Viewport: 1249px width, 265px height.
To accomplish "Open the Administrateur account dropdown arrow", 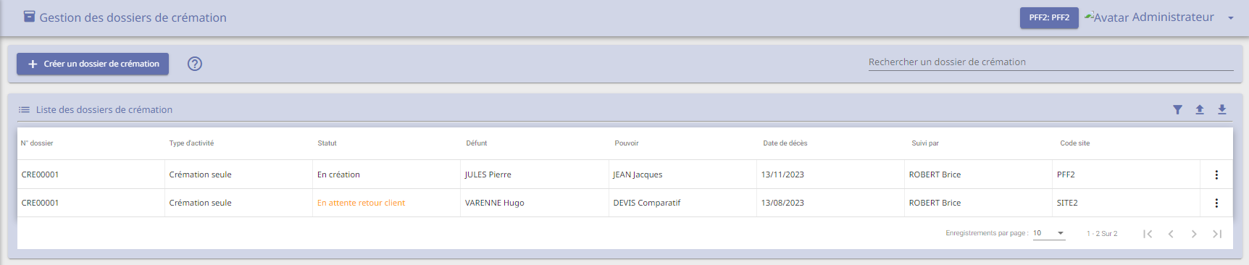I will [1231, 18].
